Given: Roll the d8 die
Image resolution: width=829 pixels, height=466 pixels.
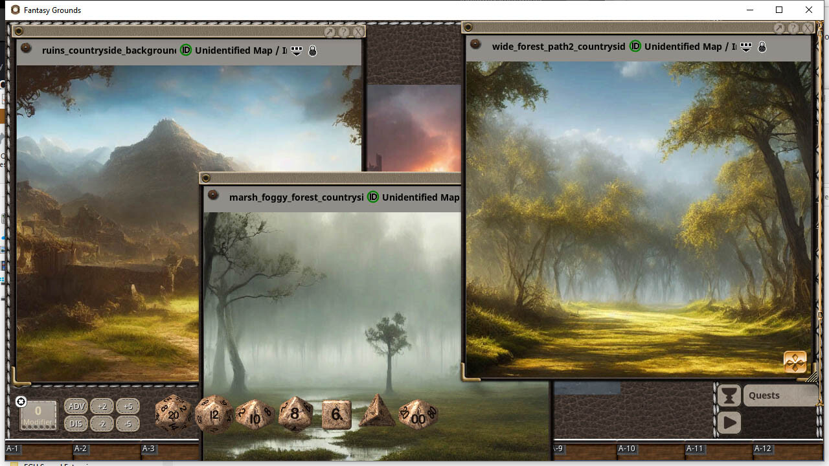Looking at the screenshot, I should pyautogui.click(x=294, y=415).
